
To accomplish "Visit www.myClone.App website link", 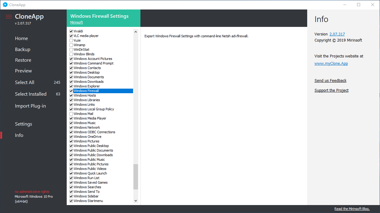I will point(331,64).
